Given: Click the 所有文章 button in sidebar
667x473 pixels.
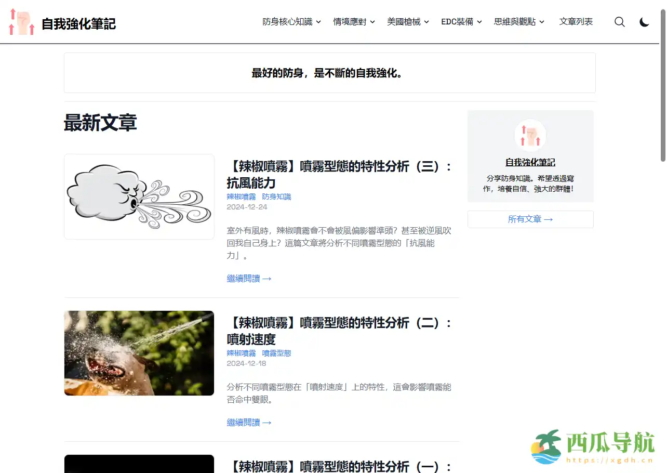Looking at the screenshot, I should click(530, 219).
